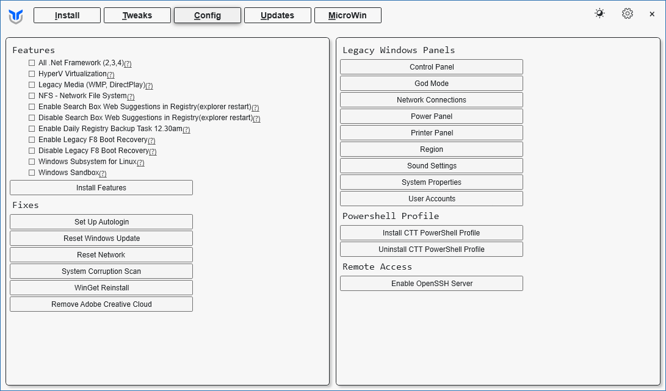Click WinGet Reinstall
Viewport: 666px width, 391px height.
click(x=101, y=288)
